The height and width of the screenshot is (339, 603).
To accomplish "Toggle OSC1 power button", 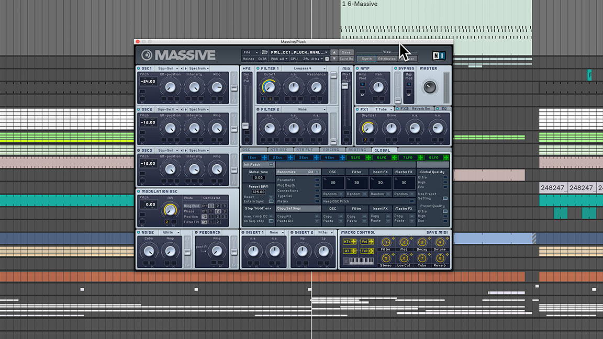I will (x=138, y=69).
